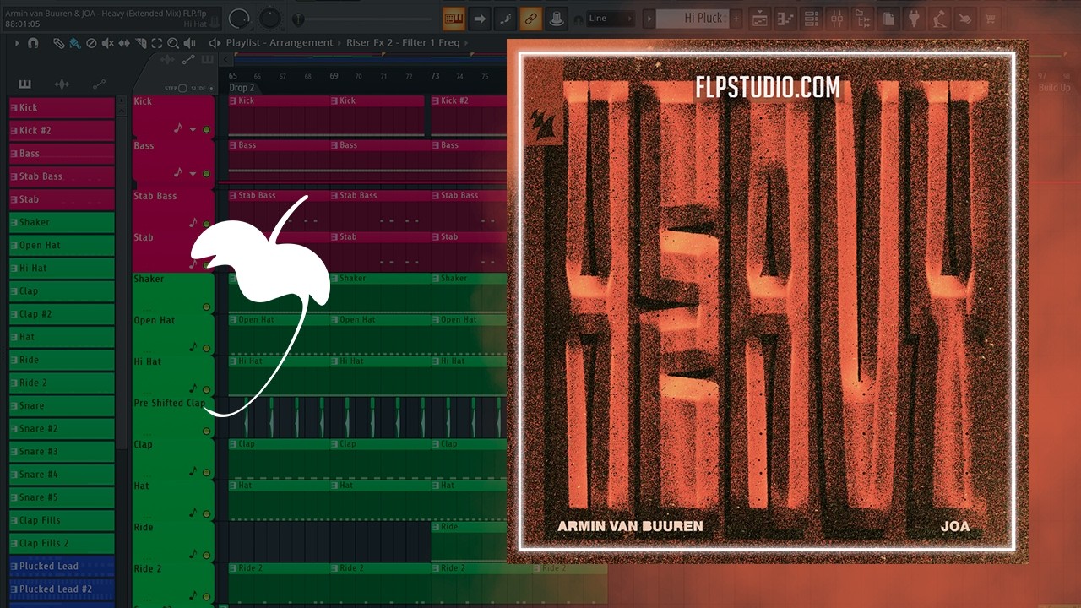The image size is (1081, 608).
Task: Select the Clap Fills 2 pattern in picker
Action: click(x=62, y=543)
